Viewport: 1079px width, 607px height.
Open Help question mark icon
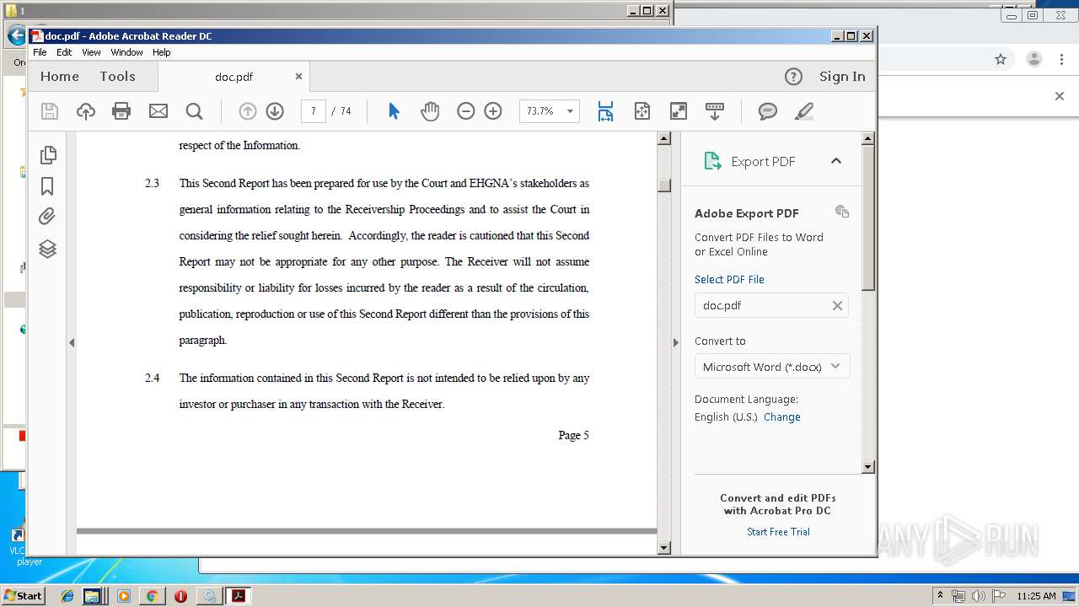pyautogui.click(x=793, y=77)
